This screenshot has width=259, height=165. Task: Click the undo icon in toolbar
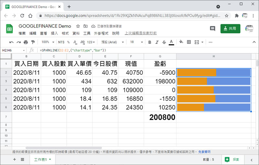point(11,42)
